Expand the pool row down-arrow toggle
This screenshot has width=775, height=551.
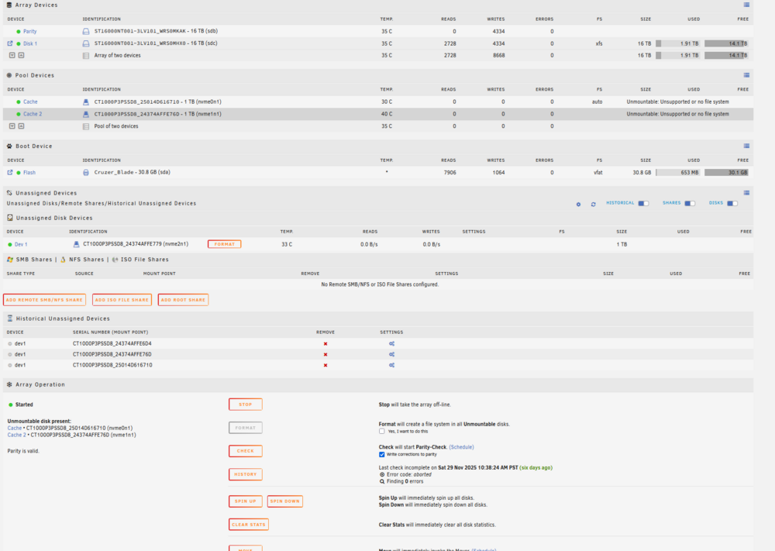click(x=12, y=126)
